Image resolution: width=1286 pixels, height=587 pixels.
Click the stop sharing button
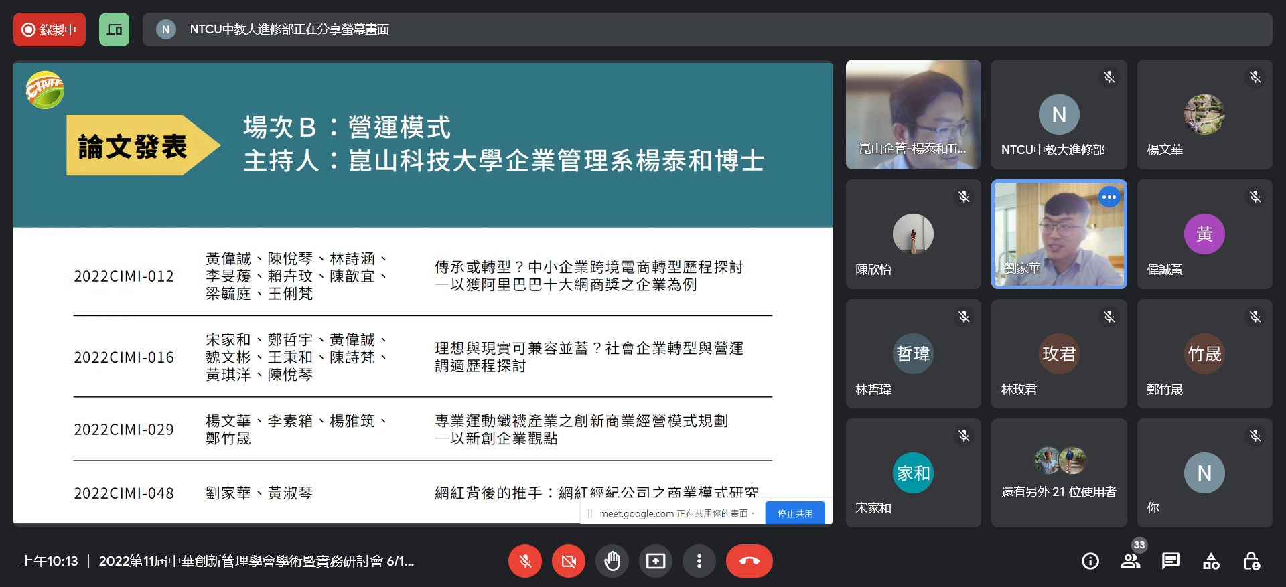point(794,513)
